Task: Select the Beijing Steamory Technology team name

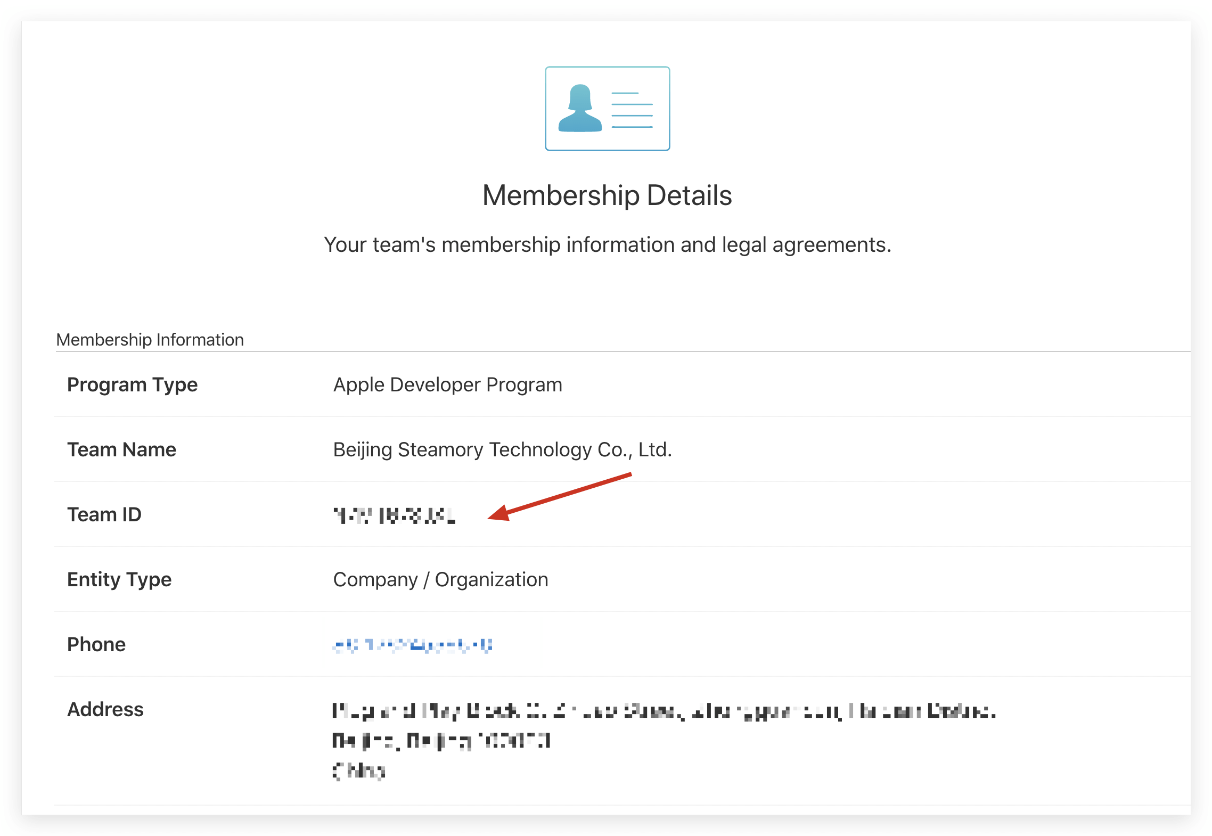Action: tap(502, 449)
